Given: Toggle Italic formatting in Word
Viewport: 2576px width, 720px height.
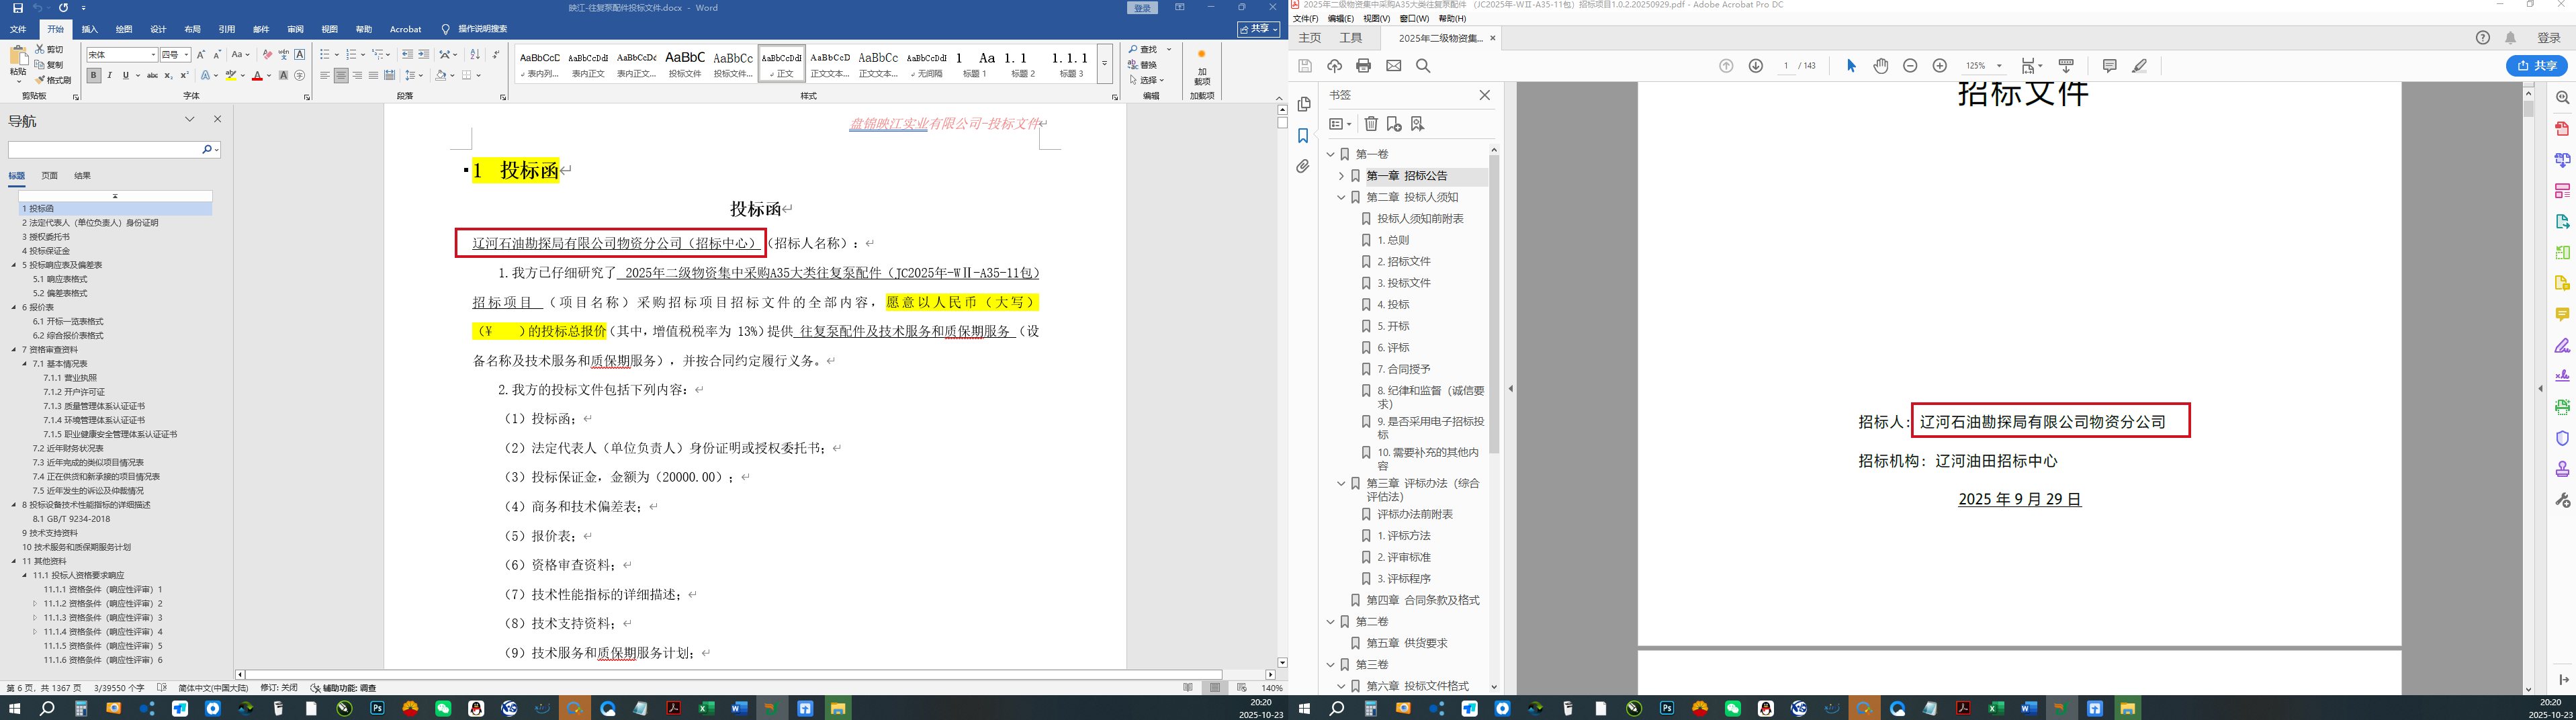Looking at the screenshot, I should click(x=109, y=75).
